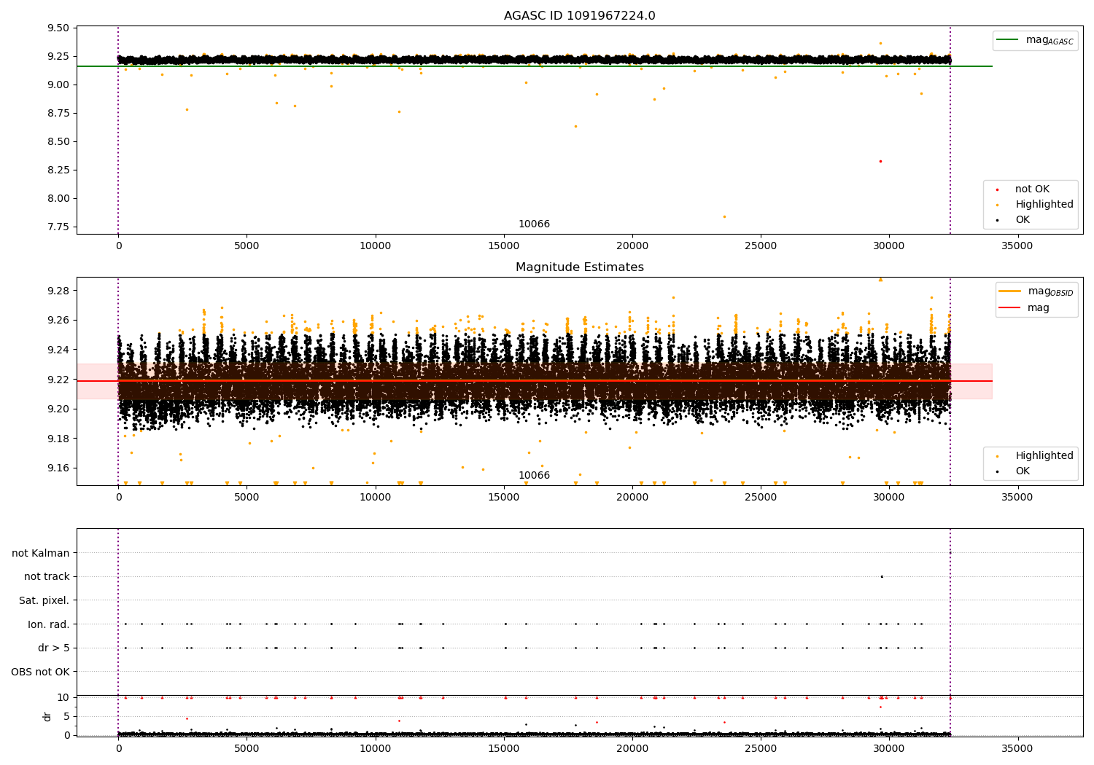This screenshot has width=1094, height=765.
Task: Click the '10066' label in top plot
Action: coord(534,224)
